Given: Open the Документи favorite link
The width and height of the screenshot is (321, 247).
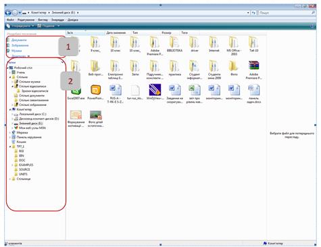Looking at the screenshot, I should click(x=19, y=40).
